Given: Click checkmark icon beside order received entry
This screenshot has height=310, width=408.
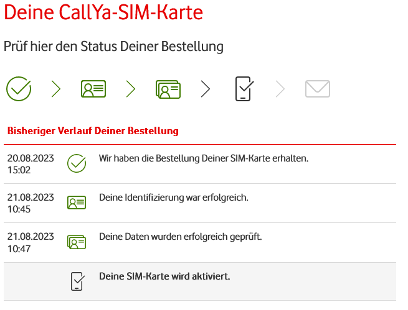Looking at the screenshot, I should (77, 163).
